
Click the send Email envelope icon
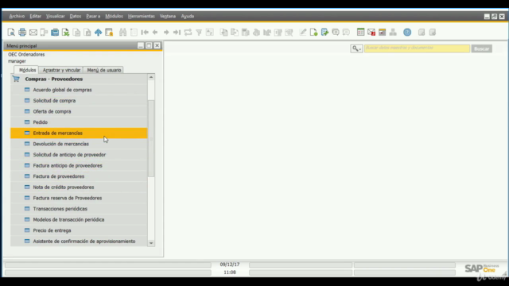coord(33,32)
